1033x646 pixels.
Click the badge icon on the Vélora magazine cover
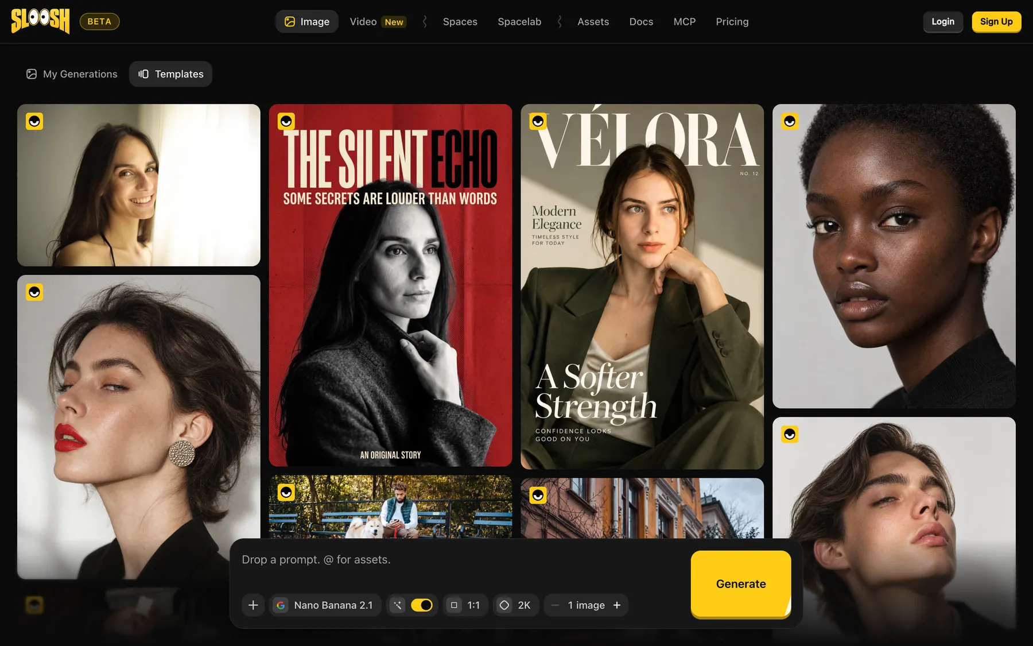coord(538,121)
